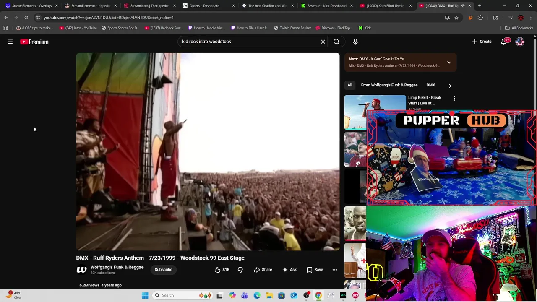
Task: Save the video to a playlist
Action: click(315, 270)
